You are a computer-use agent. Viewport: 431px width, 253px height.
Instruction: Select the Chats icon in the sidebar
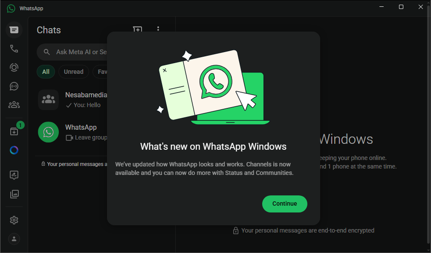click(x=14, y=30)
